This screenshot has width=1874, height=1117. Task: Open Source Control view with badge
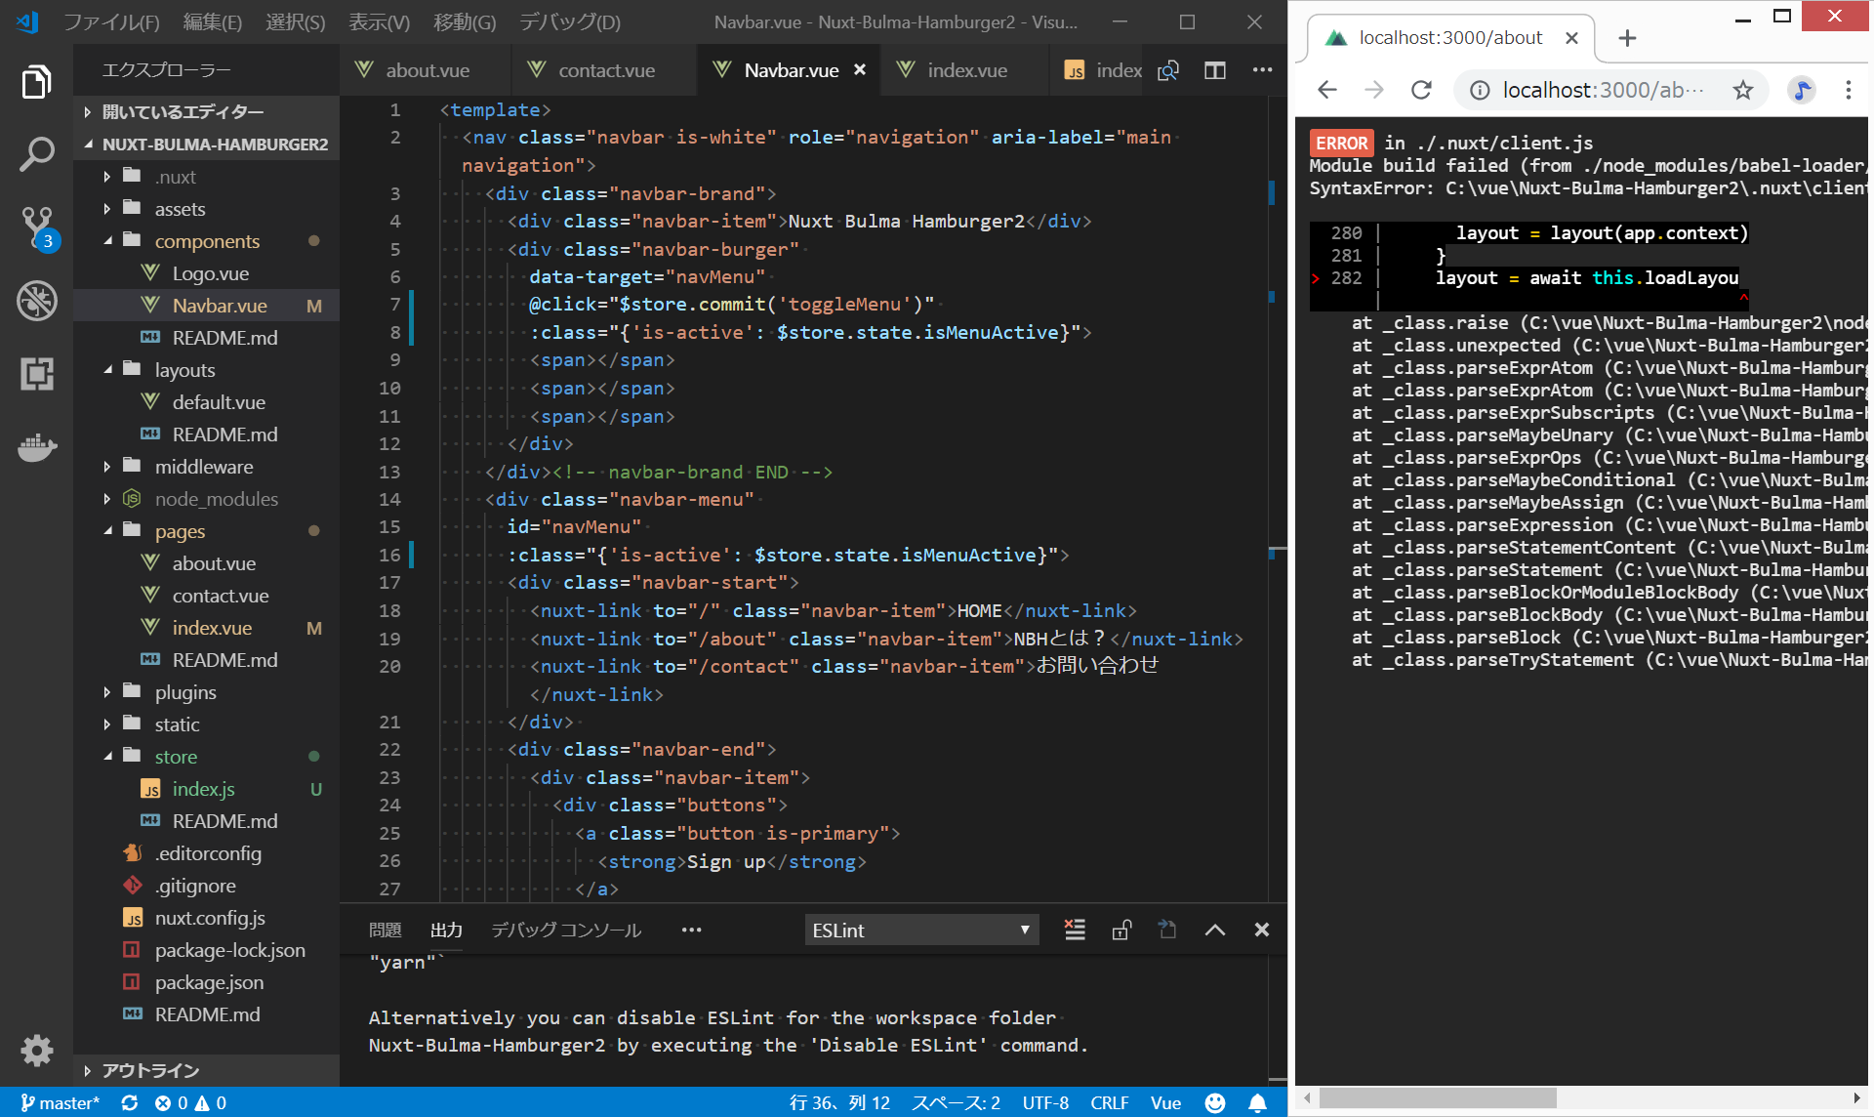(36, 228)
